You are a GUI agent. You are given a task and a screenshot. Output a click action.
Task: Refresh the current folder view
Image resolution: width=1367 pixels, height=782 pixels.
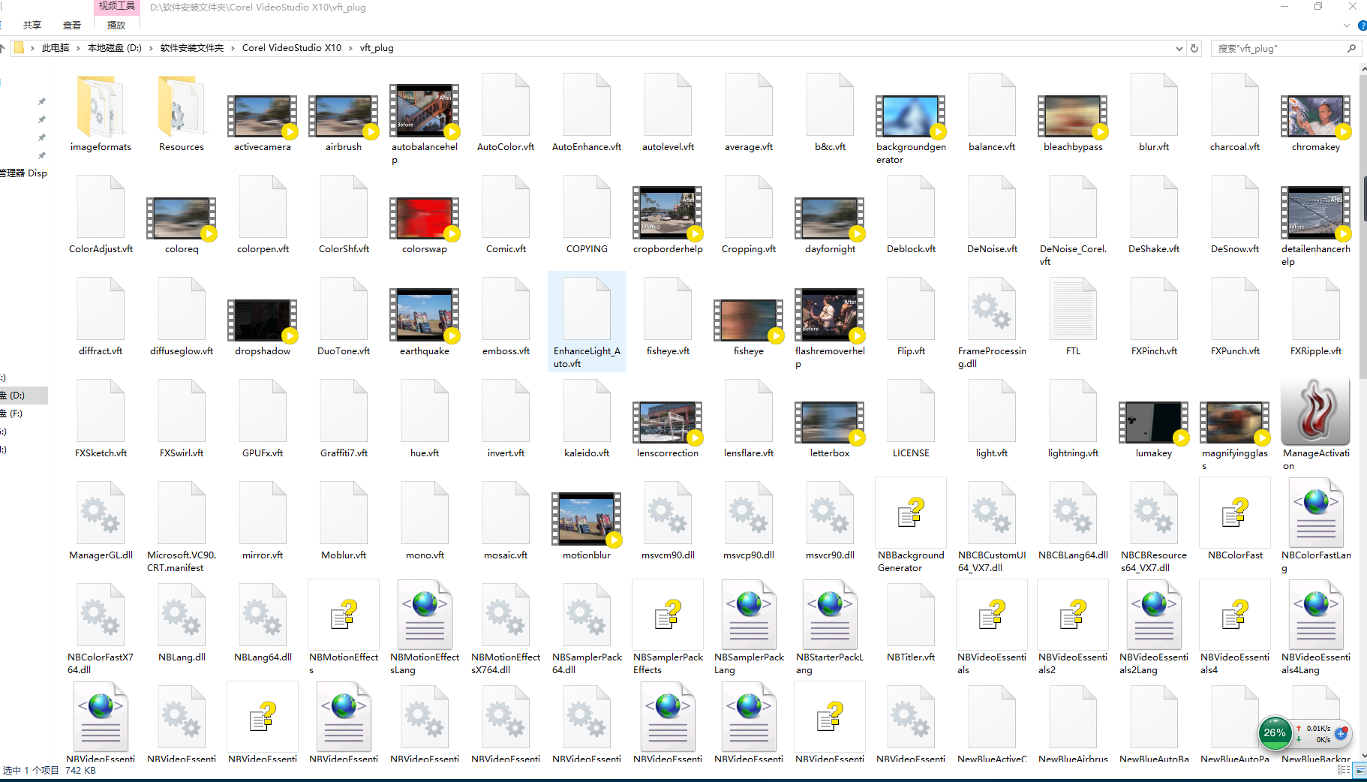coord(1194,49)
